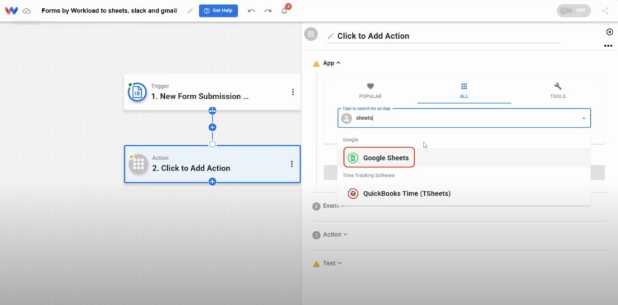
Task: Click the action node's grid icon
Action: point(138,164)
